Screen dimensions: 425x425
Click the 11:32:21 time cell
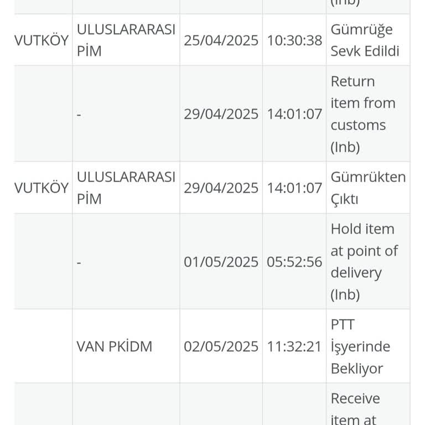click(294, 346)
